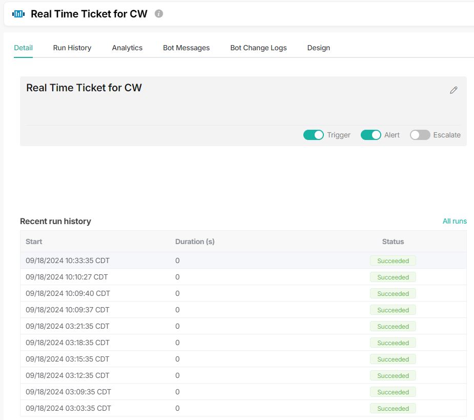Click the info icon next to the title

159,14
